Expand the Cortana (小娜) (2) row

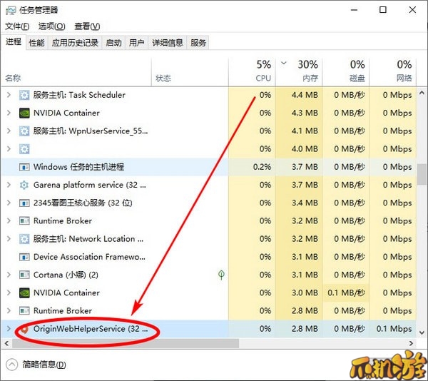[x=9, y=275]
